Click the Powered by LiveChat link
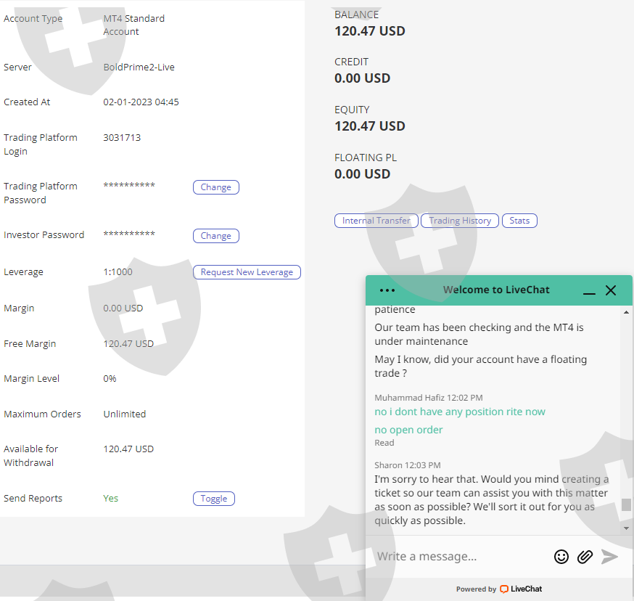634x601 pixels. pyautogui.click(x=499, y=589)
